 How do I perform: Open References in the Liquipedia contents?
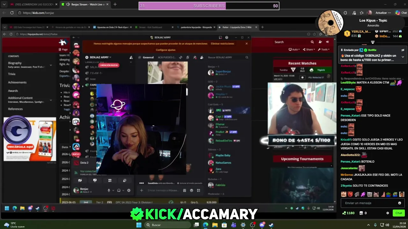15,109
